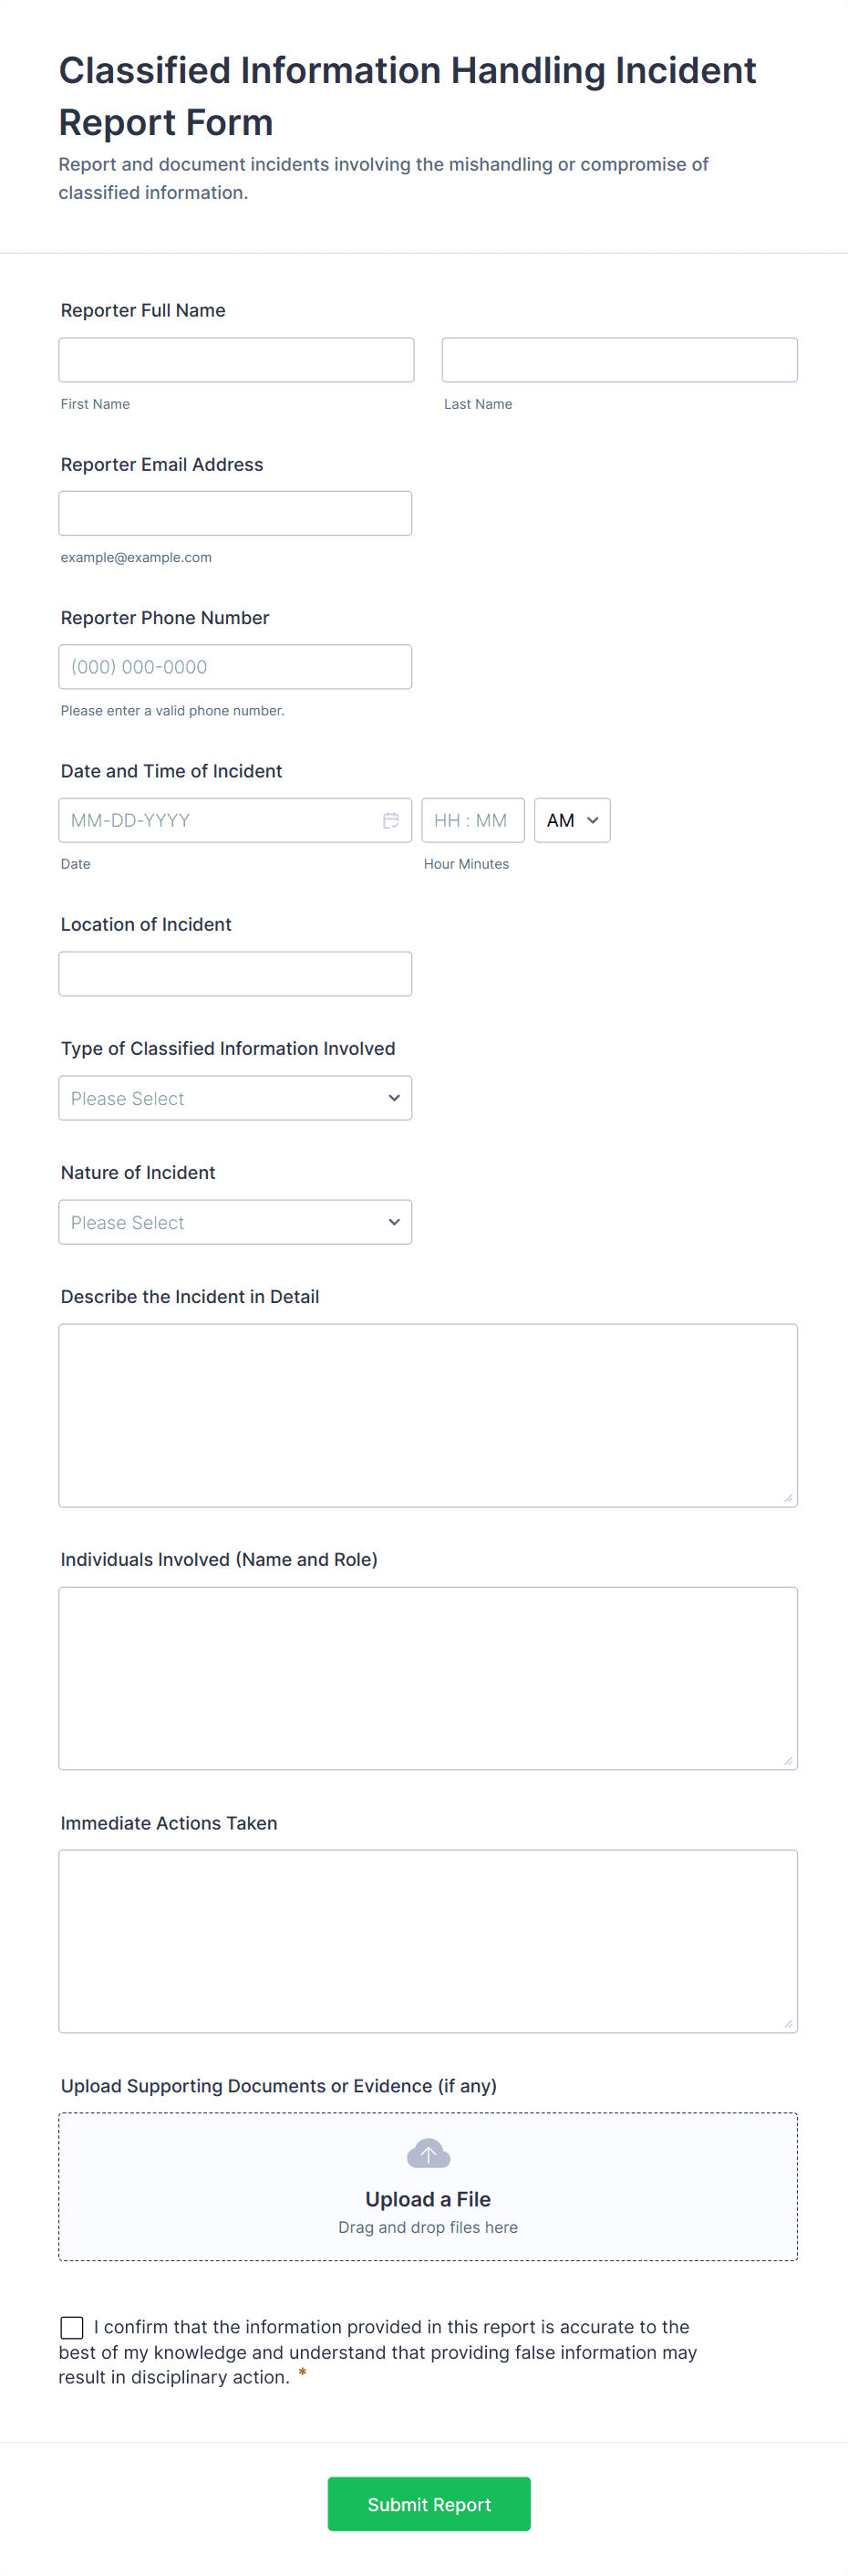Click the Describe the Incident textarea
848x2576 pixels.
pos(428,1415)
